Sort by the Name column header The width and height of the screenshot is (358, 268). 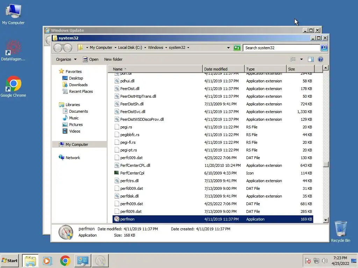pos(155,69)
